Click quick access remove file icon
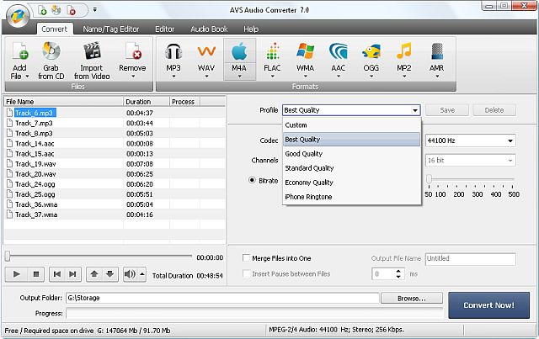Screen dimensions: 539x339 coord(71,10)
